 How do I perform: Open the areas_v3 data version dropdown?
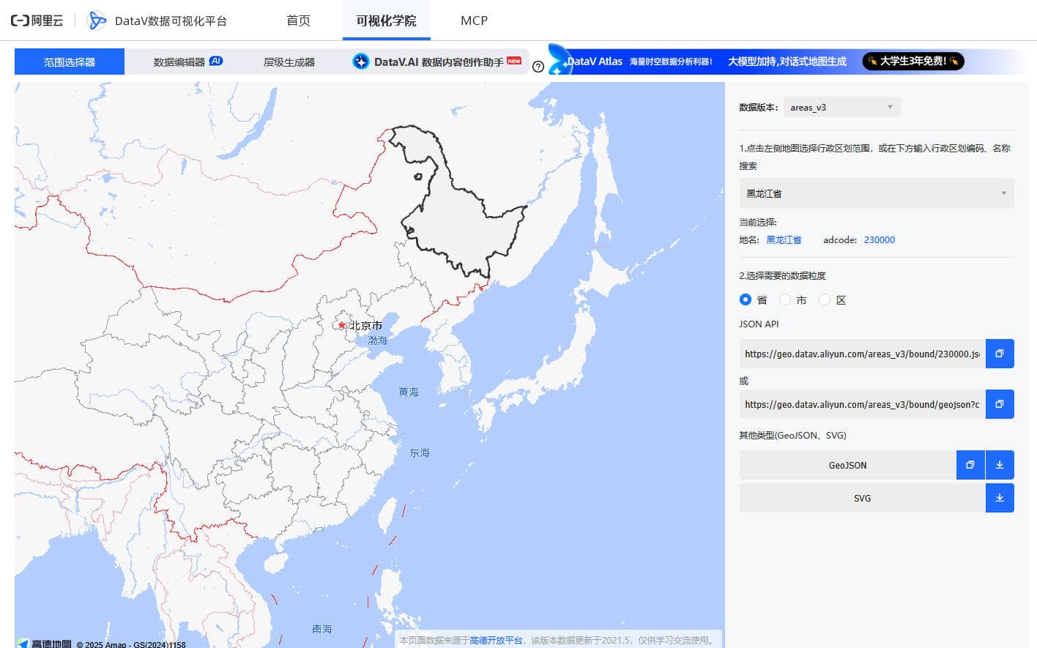click(x=841, y=107)
